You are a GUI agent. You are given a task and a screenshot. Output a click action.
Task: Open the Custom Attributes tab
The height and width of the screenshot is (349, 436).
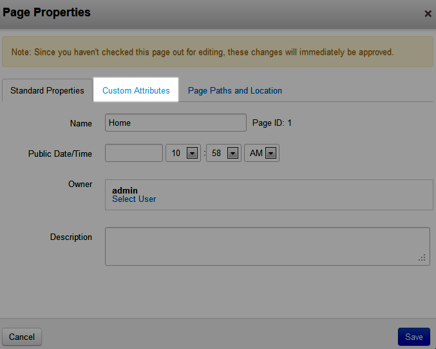click(136, 90)
